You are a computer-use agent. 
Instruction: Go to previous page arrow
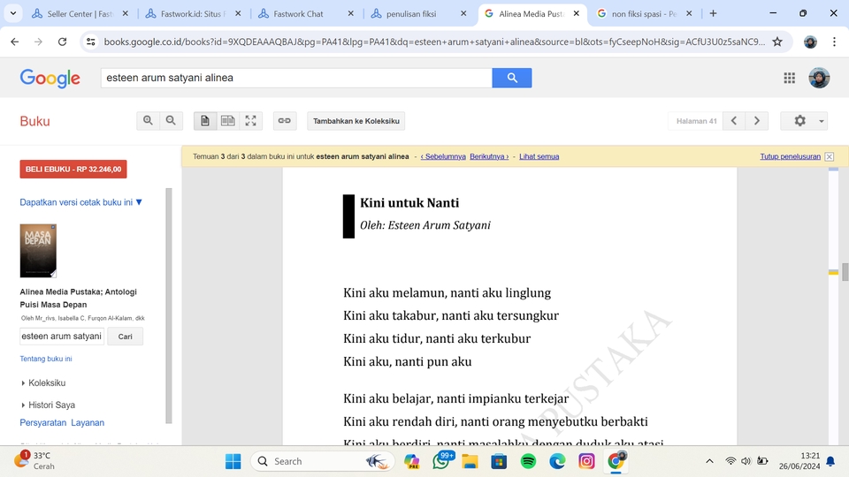(x=734, y=121)
